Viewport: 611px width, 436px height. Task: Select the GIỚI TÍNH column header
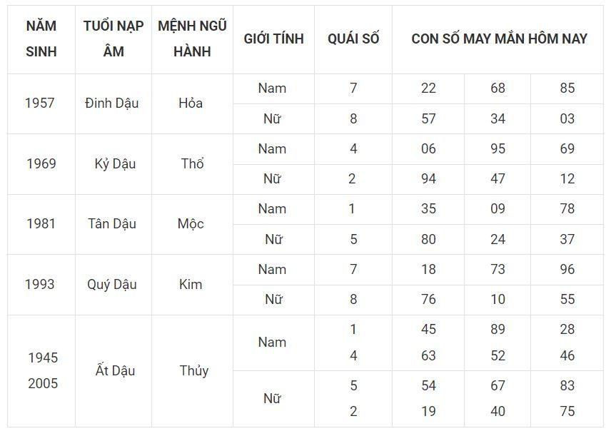273,39
